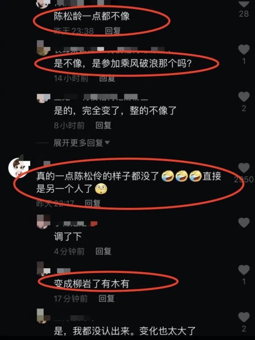Reply to comment posted 8小时前
Viewport: 255px width, 340px height.
click(103, 125)
